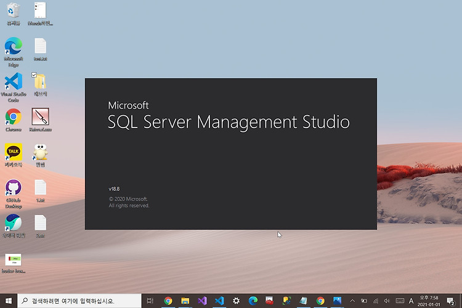
Task: Open blue VS Code on the taskbar
Action: [x=219, y=301]
